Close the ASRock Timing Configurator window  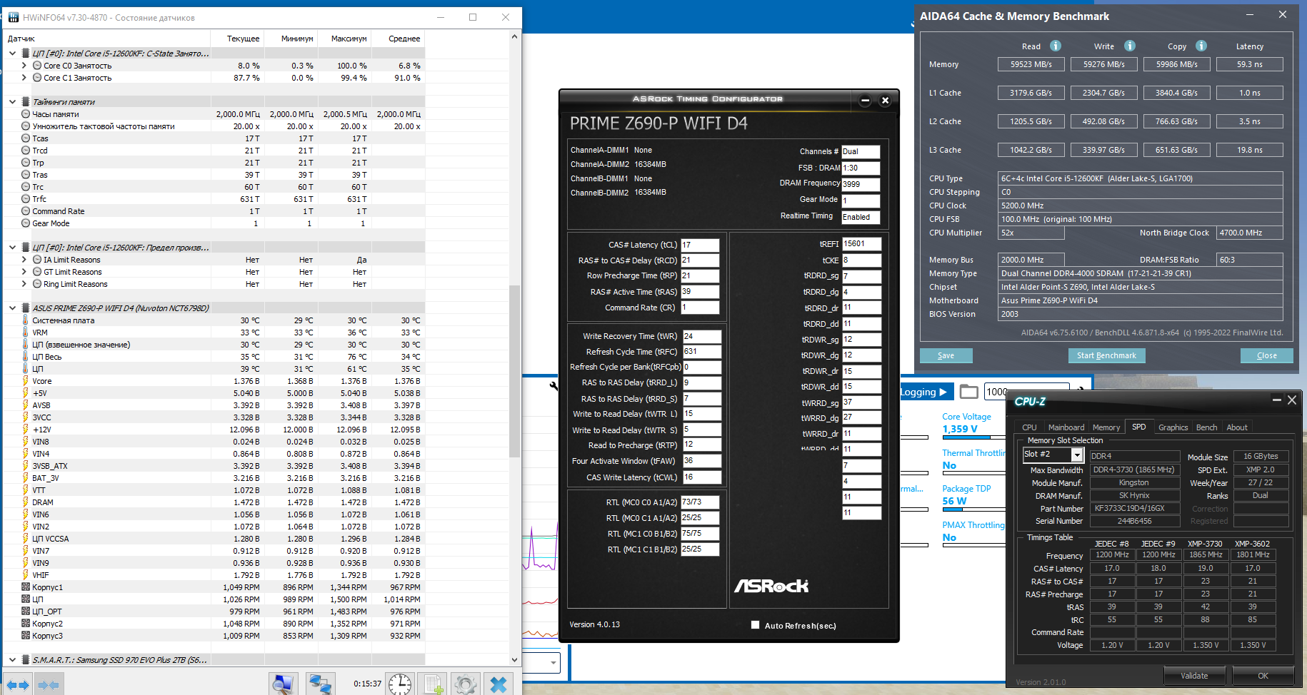885,100
